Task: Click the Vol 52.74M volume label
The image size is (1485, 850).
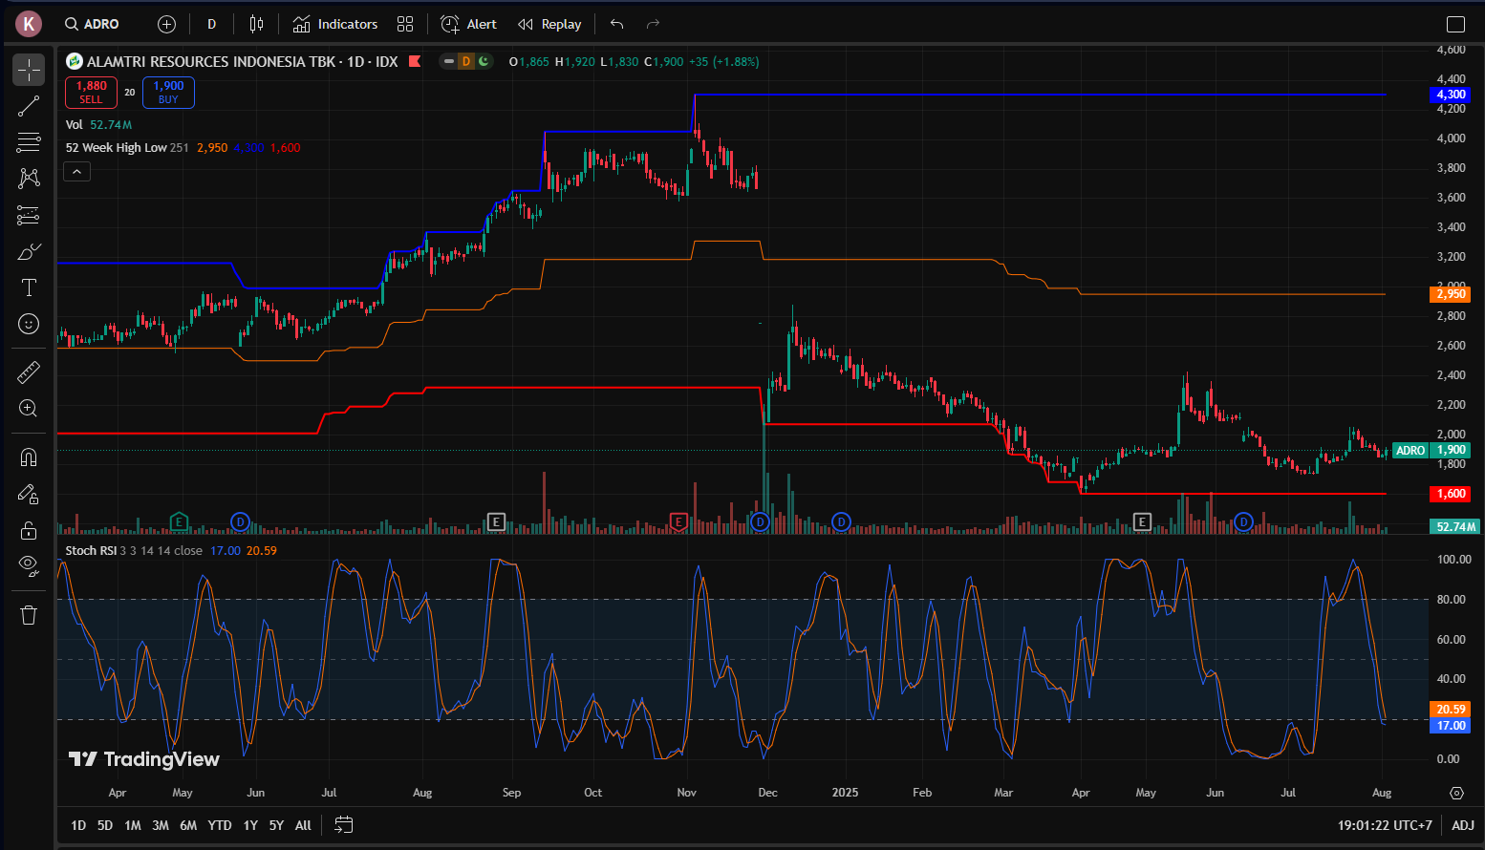Action: (98, 125)
